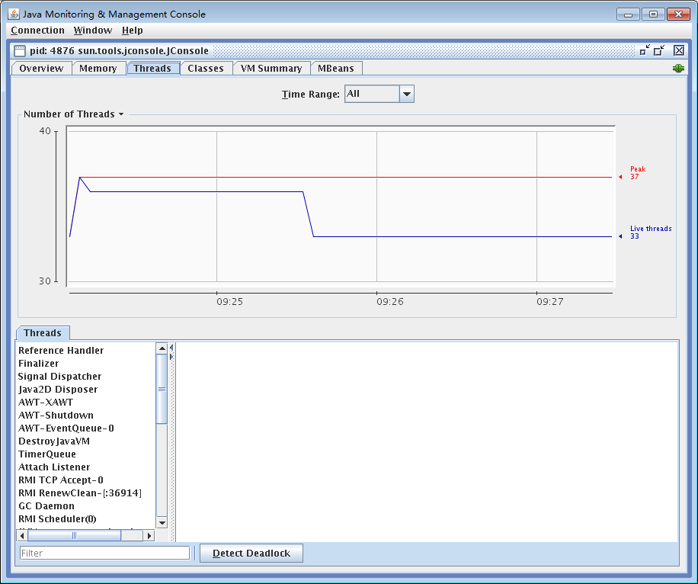Screen dimensions: 698x584
Task: Select the RMI Scheduler(0) thread
Action: pyautogui.click(x=57, y=519)
